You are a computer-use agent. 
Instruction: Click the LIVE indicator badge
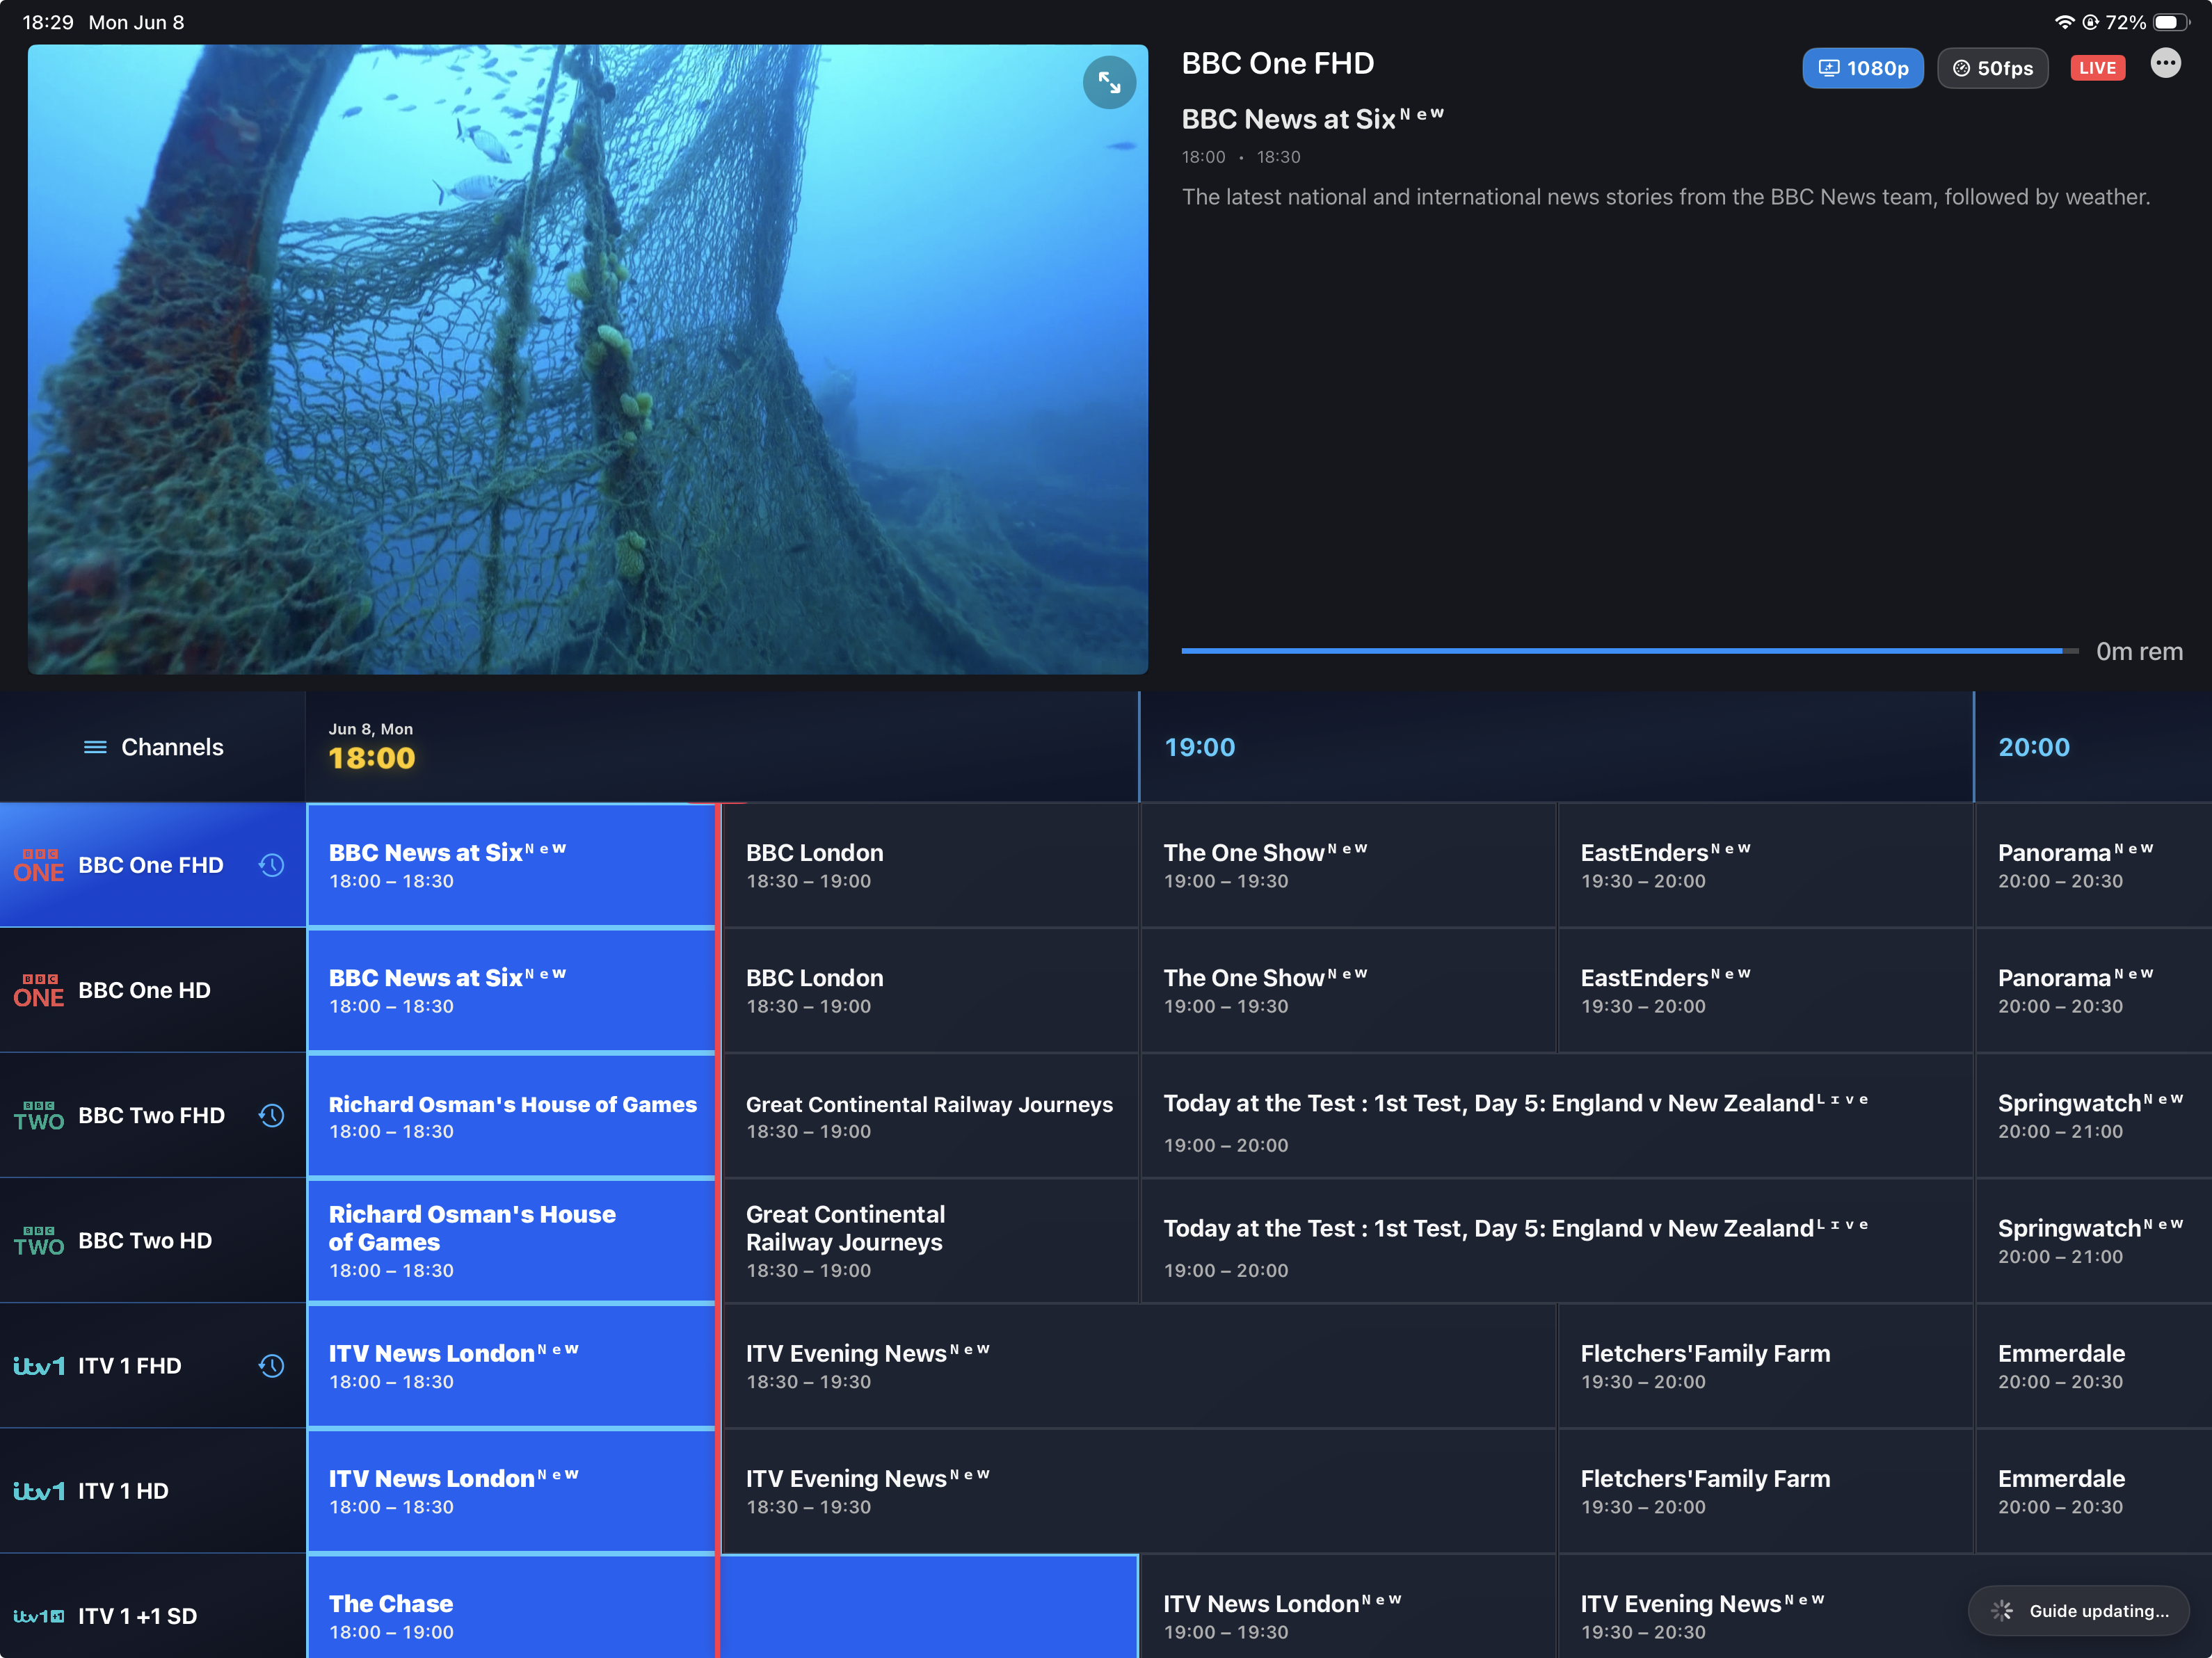[x=2097, y=68]
